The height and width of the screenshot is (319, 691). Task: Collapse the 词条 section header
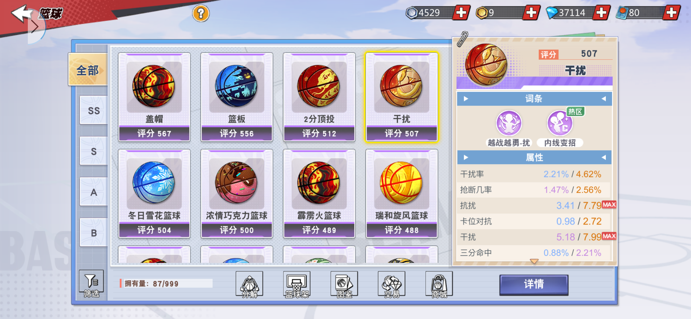tap(534, 99)
